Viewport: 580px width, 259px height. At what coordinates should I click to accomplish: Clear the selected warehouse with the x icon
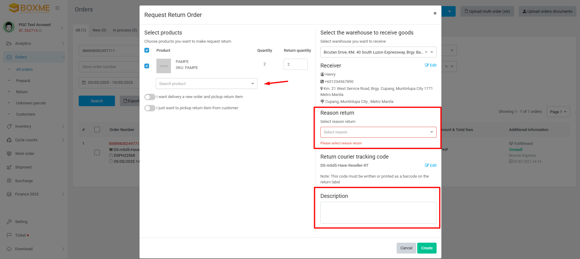[x=426, y=52]
